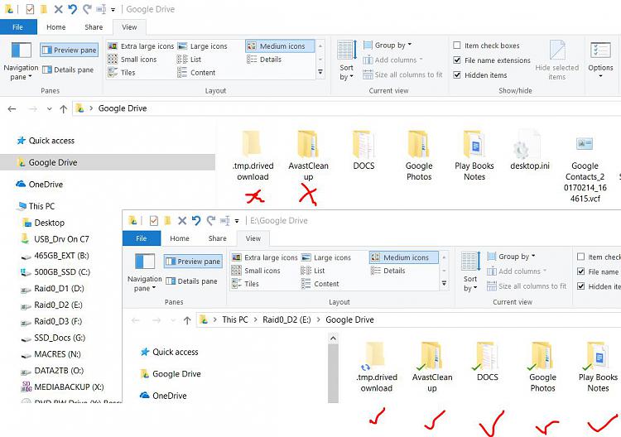Click Size all columns to fit in back window
This screenshot has height=437, width=621.
(402, 74)
